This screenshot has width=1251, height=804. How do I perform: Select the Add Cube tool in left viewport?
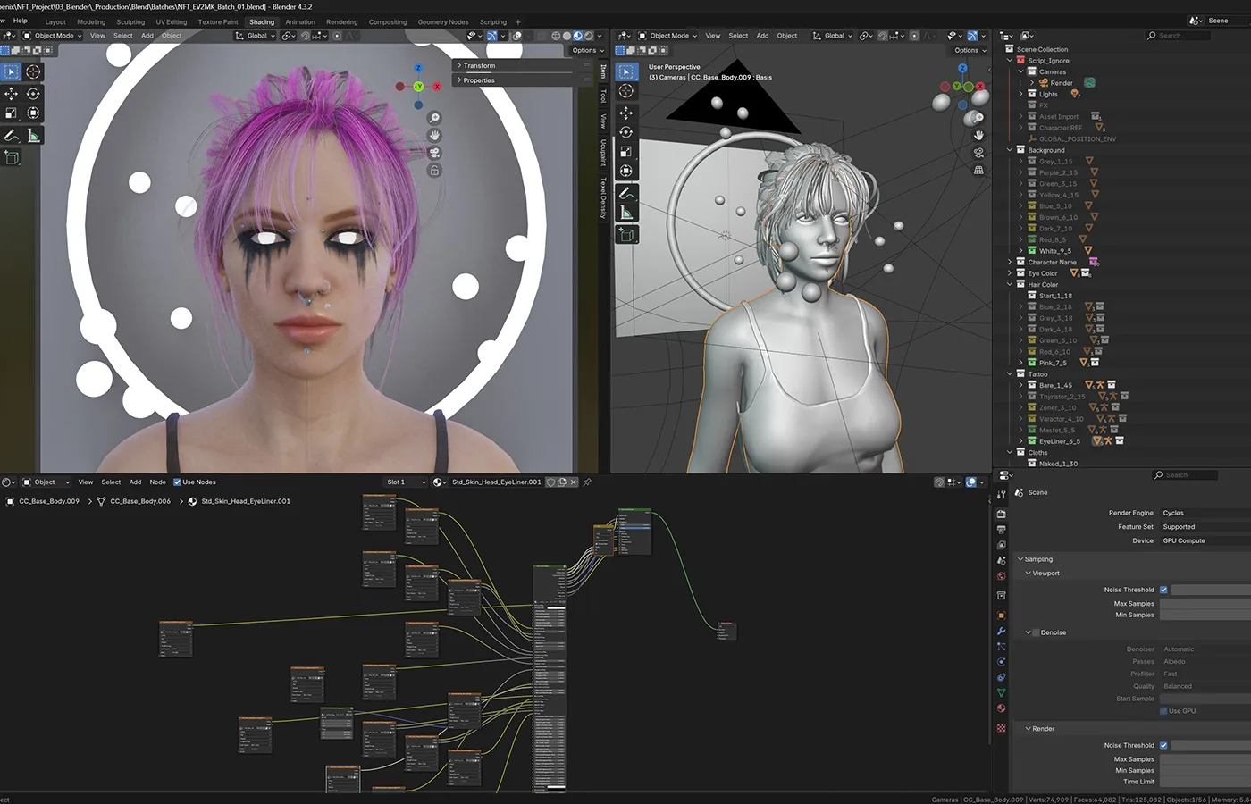click(x=11, y=157)
